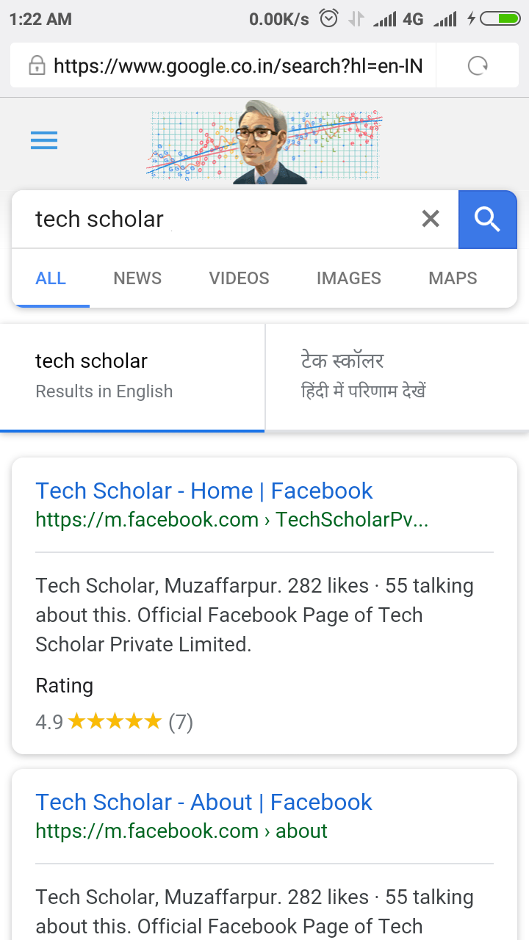This screenshot has width=529, height=940.
Task: Open Tech Scholar - About Facebook link
Action: point(204,802)
